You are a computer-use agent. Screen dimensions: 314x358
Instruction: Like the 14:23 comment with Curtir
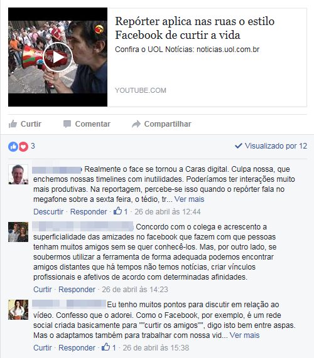pyautogui.click(x=43, y=289)
